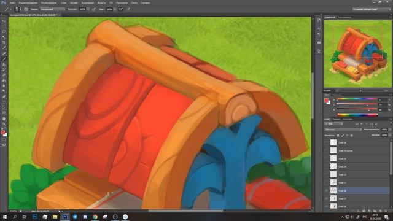
Task: Change screen mode via toolbox icon
Action: point(4,145)
